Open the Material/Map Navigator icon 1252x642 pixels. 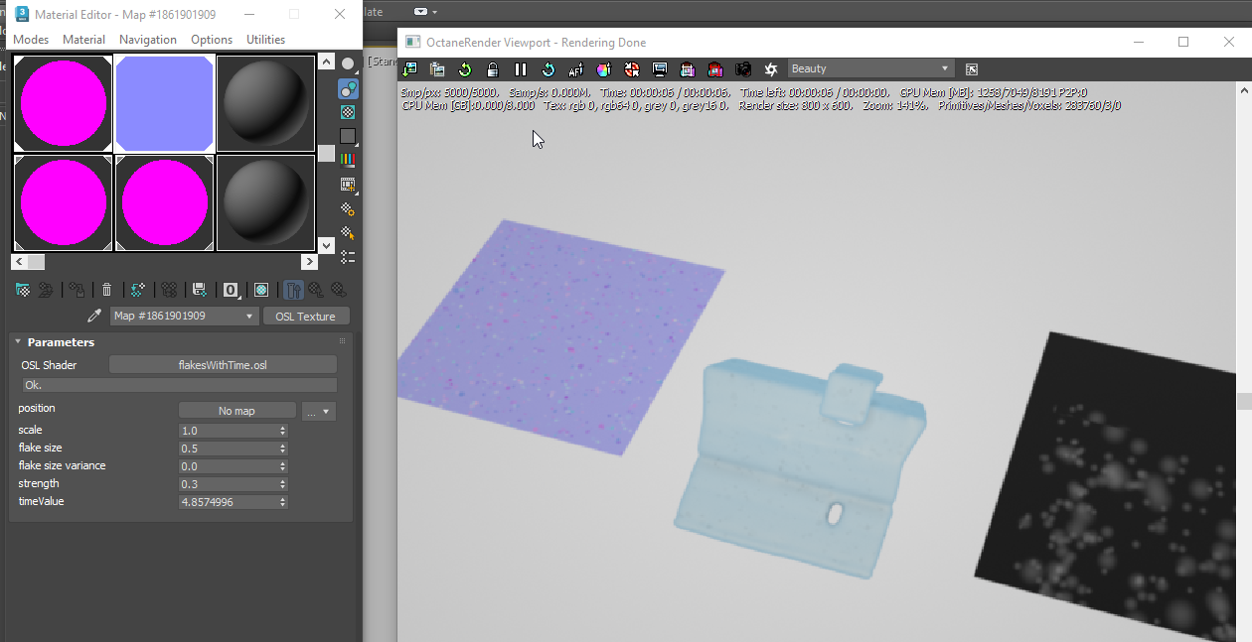click(x=348, y=257)
